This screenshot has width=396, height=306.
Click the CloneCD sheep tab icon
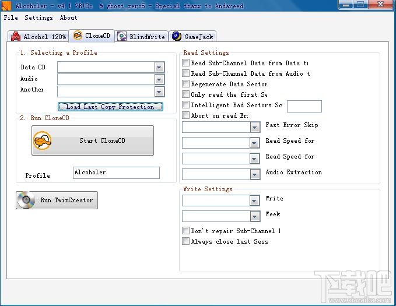78,36
